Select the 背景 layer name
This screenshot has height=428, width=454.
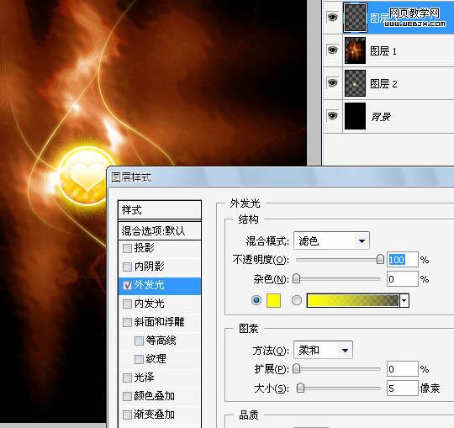tap(381, 117)
